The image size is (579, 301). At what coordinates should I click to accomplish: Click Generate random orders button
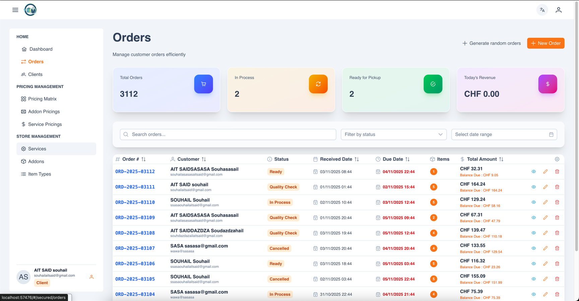[x=491, y=43]
